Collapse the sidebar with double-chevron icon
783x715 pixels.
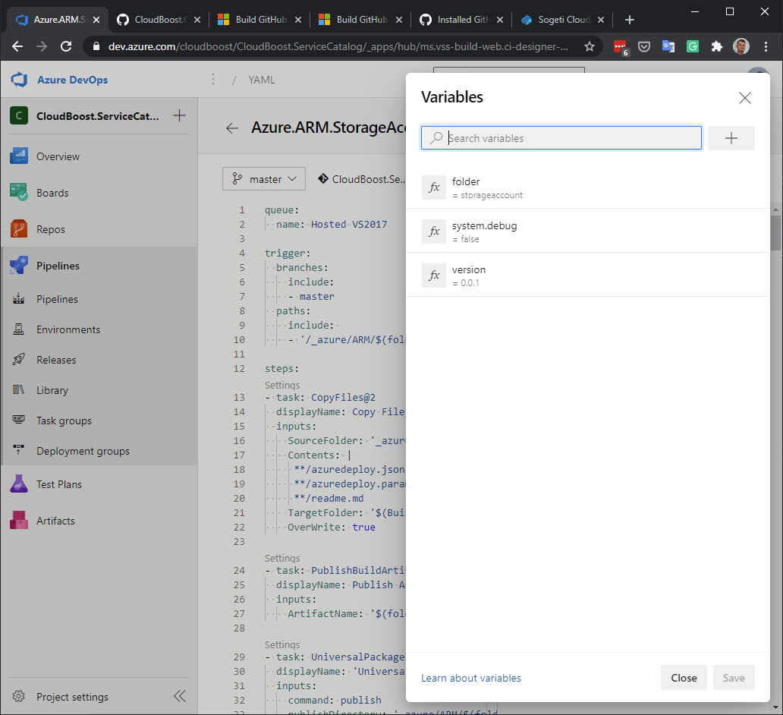point(179,697)
